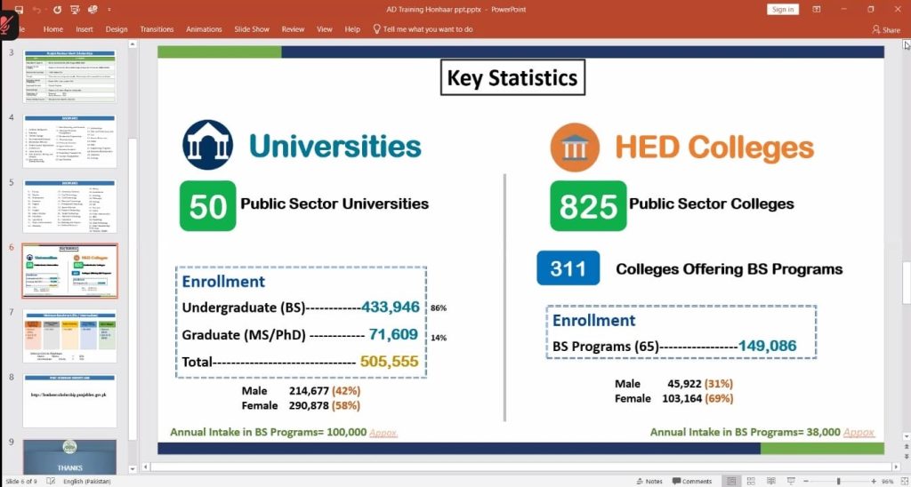Click the 149,086 BS Programs enrollment value
Viewport: 911px width, 487px height.
tap(768, 347)
